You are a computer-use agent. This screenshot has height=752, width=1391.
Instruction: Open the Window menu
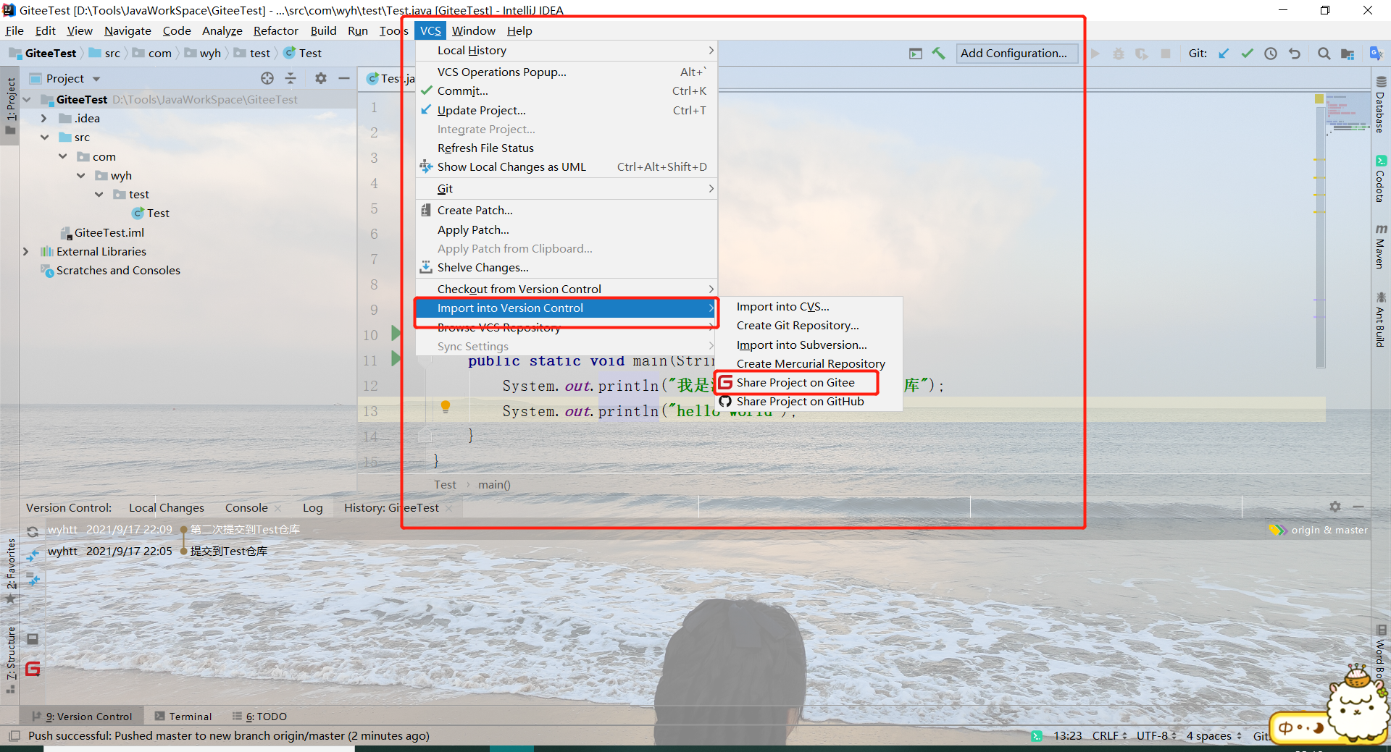473,30
